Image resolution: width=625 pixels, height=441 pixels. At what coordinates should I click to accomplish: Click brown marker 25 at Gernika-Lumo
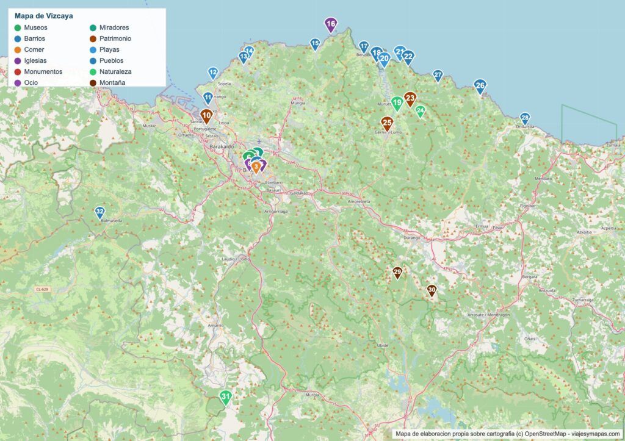pos(387,123)
